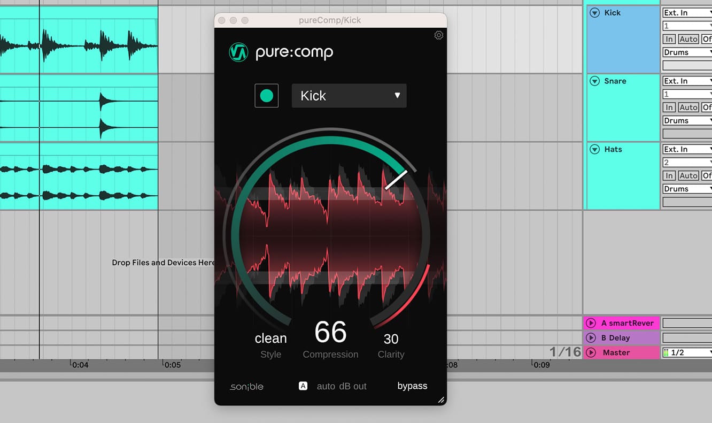Click the sonible logo icon beside pure:comp
This screenshot has width=712, height=423.
(238, 52)
